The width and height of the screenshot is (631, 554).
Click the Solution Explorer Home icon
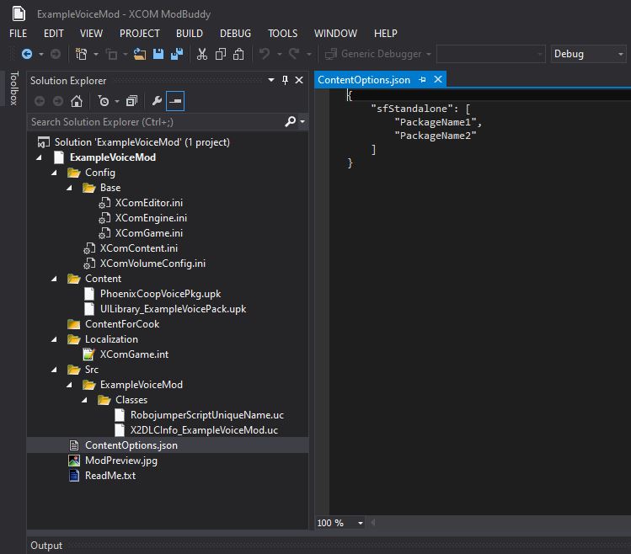point(77,101)
